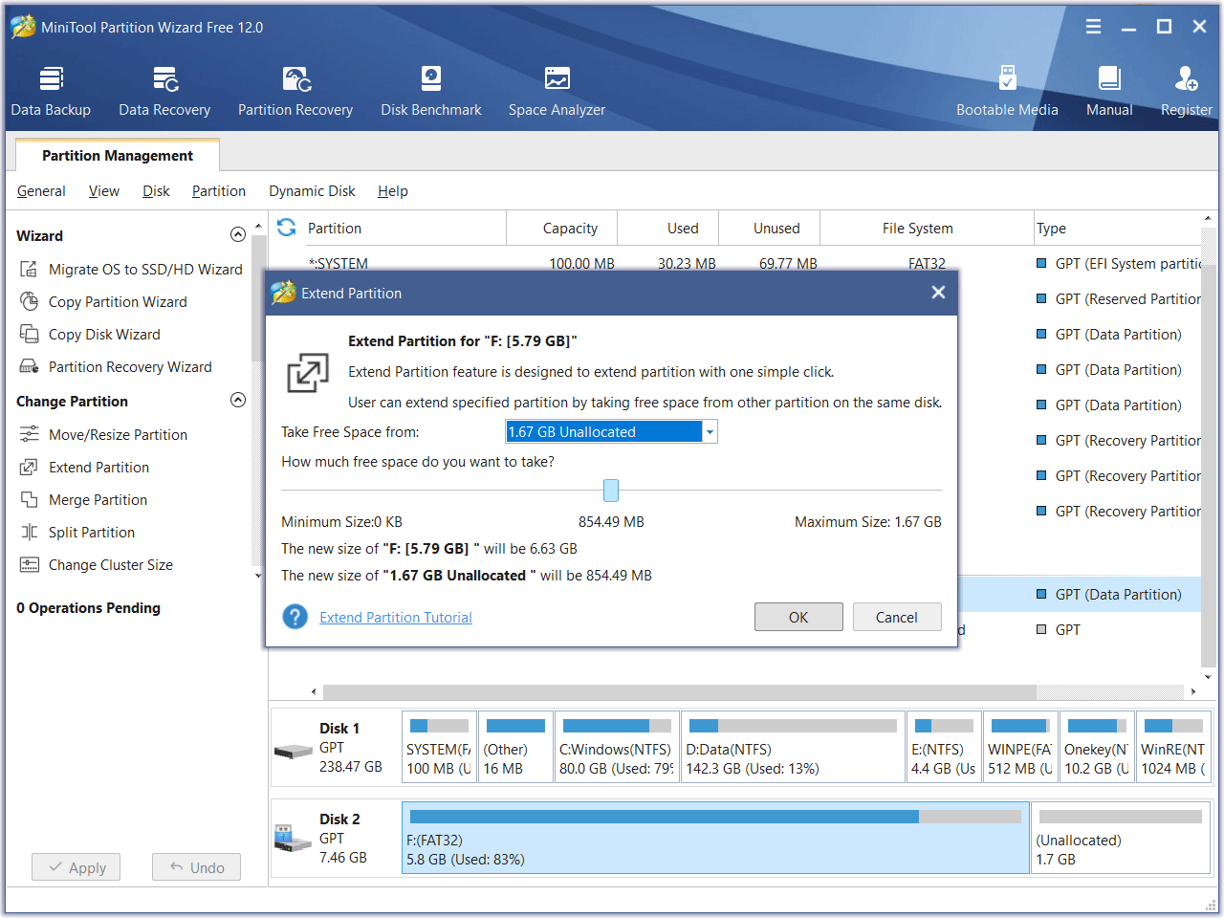Image resolution: width=1224 pixels, height=918 pixels.
Task: Open the Data Backup tool
Action: pyautogui.click(x=51, y=91)
